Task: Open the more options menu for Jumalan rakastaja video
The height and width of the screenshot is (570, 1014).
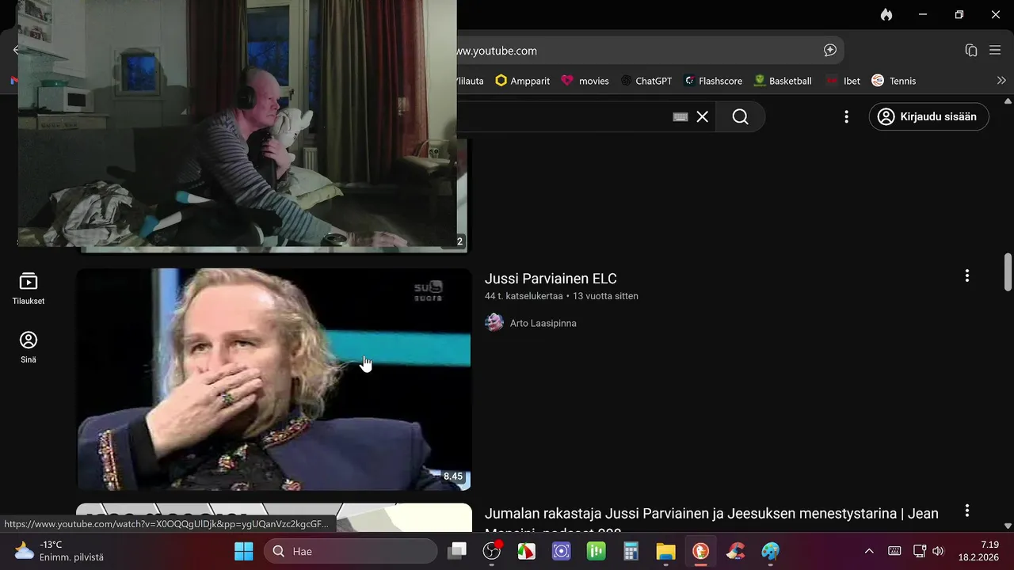Action: [966, 511]
